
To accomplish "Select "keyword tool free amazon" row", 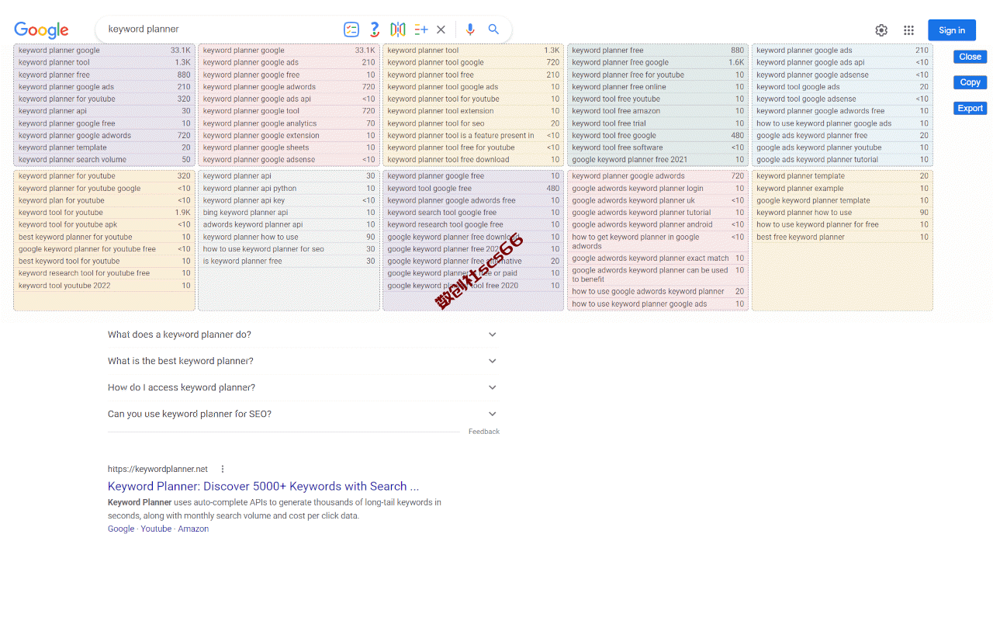I will [658, 111].
